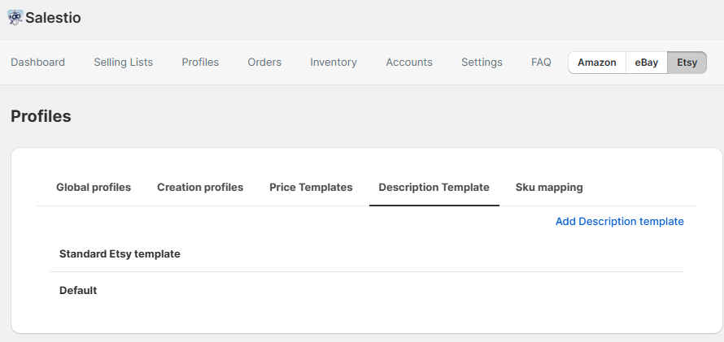Click the Add Description template link

click(x=619, y=221)
